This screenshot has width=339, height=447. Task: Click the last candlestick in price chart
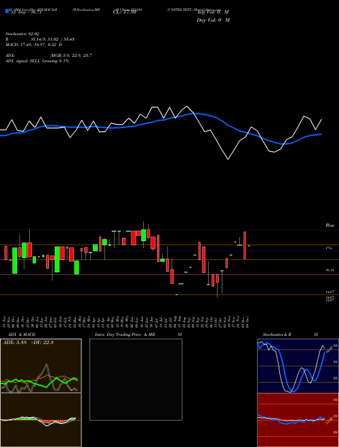[x=249, y=246]
